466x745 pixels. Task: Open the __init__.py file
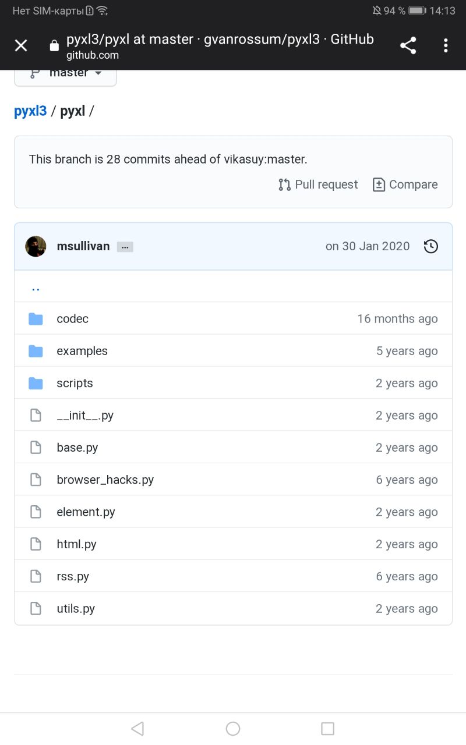[x=85, y=416]
